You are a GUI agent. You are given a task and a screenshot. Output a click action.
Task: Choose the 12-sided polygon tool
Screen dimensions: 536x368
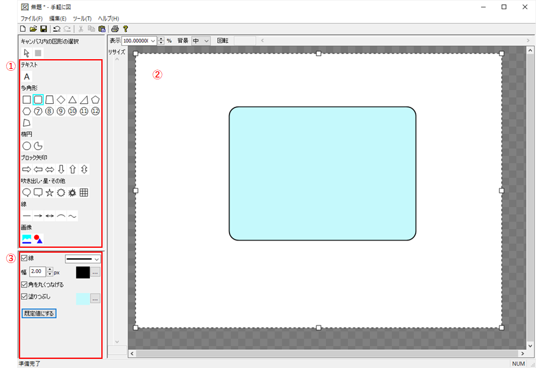pyautogui.click(x=95, y=111)
